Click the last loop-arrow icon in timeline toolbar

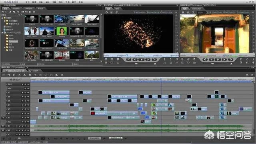(62, 75)
